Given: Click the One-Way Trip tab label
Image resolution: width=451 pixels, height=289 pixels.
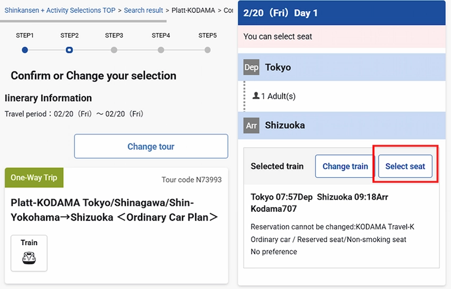Looking at the screenshot, I should tap(34, 178).
